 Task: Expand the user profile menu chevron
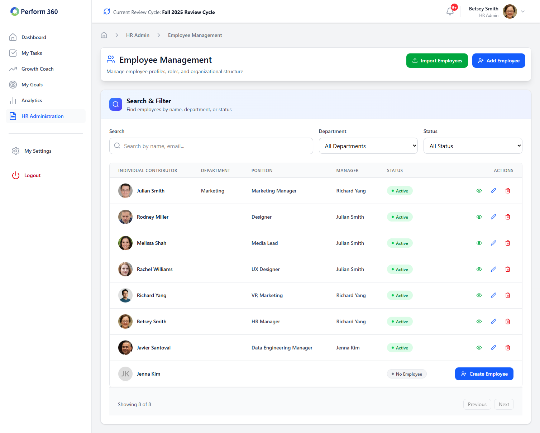(523, 11)
